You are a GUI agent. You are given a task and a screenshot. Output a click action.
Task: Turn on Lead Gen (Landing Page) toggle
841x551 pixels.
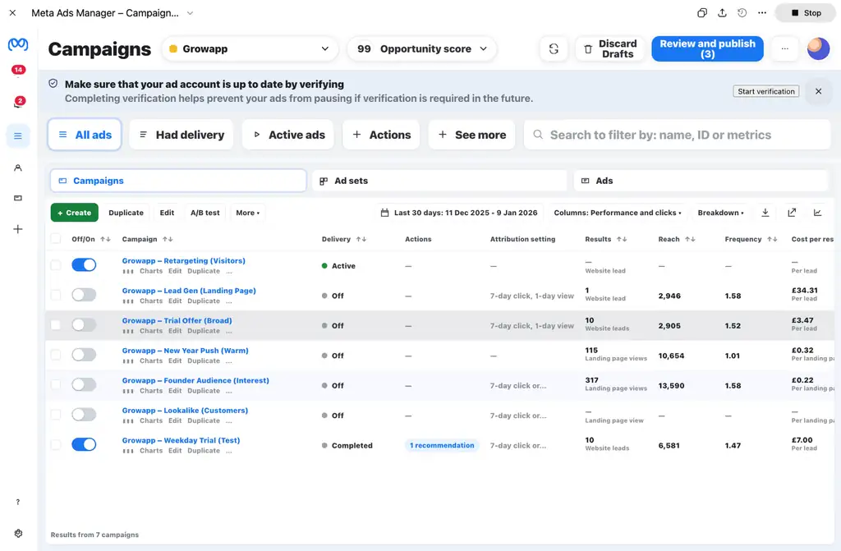85,295
